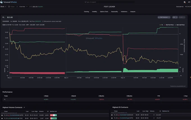The width and height of the screenshot is (191, 120).
Task: Toggle Net Put Prem legend entry
Action: (x=169, y=25)
